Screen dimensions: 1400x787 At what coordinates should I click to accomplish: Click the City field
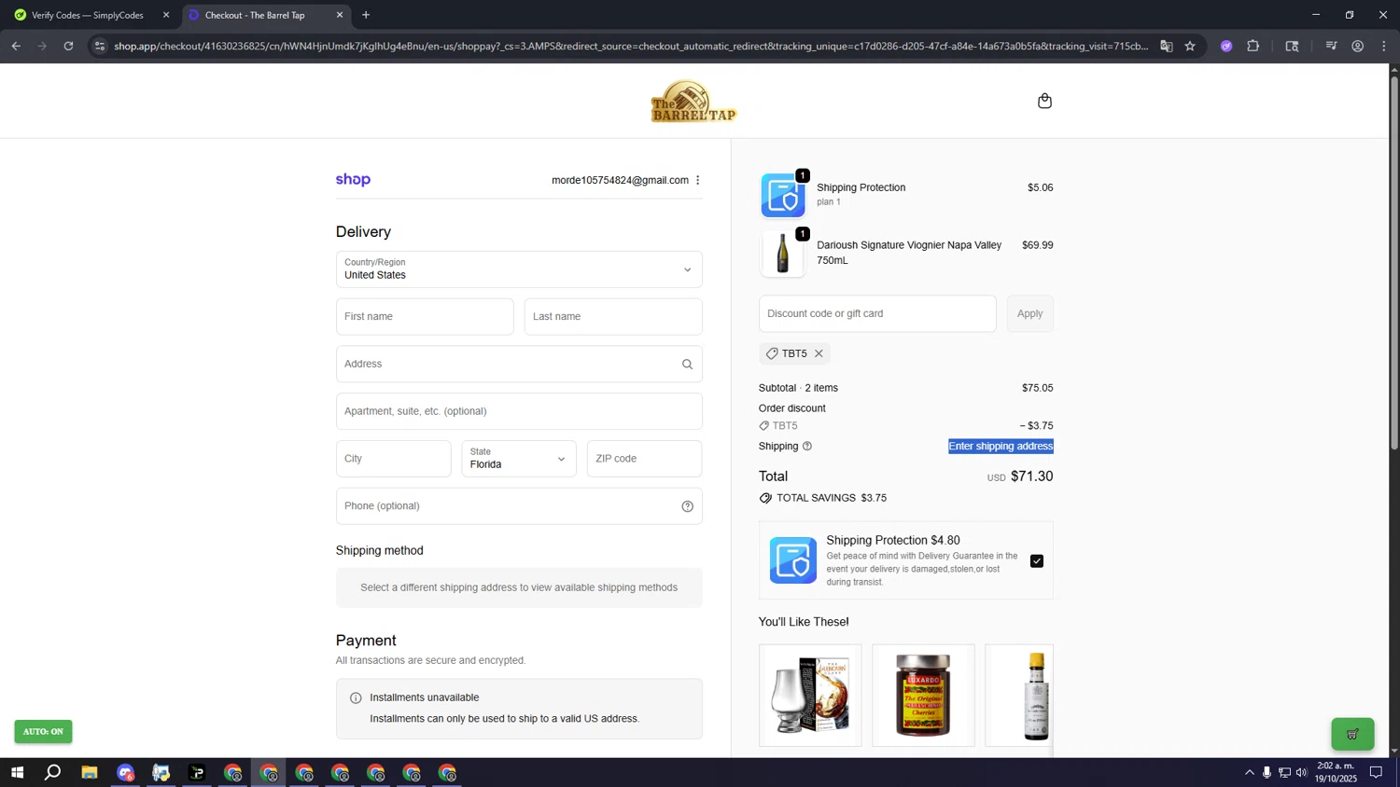coord(393,459)
